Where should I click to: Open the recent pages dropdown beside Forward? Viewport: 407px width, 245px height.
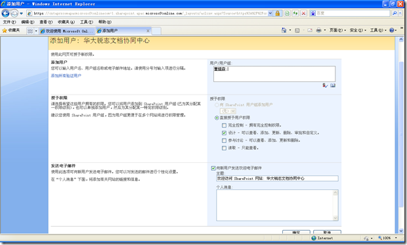click(x=21, y=13)
